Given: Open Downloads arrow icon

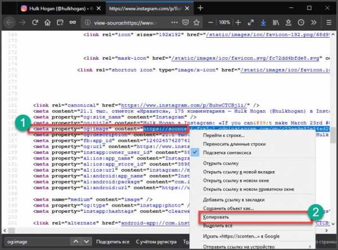Looking at the screenshot, I should (x=263, y=23).
